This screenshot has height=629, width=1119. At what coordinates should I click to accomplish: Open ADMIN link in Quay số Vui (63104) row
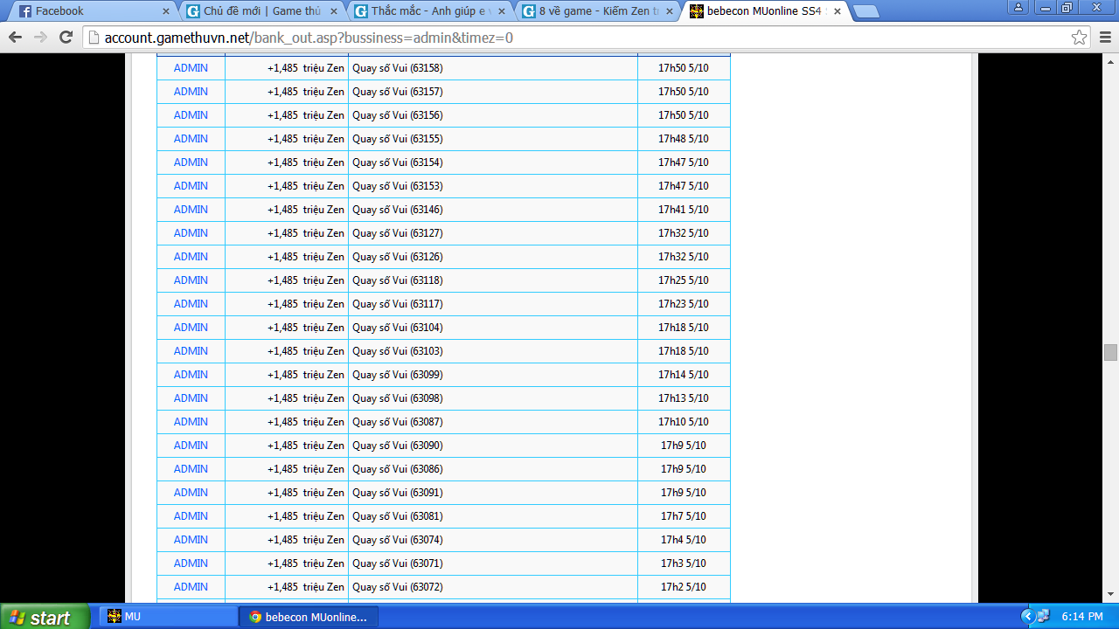pyautogui.click(x=191, y=328)
